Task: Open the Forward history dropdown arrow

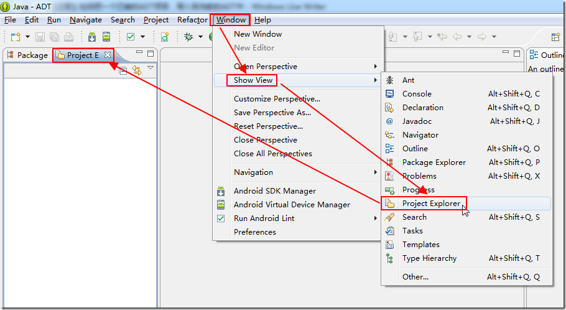Action: (x=494, y=37)
